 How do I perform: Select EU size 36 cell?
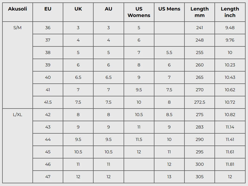click(x=48, y=28)
